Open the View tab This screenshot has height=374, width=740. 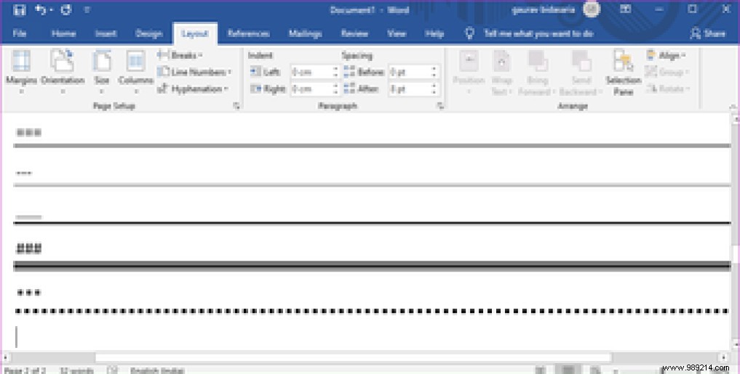397,33
